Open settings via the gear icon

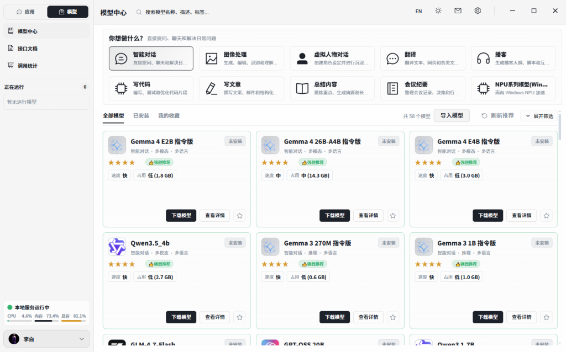point(478,11)
